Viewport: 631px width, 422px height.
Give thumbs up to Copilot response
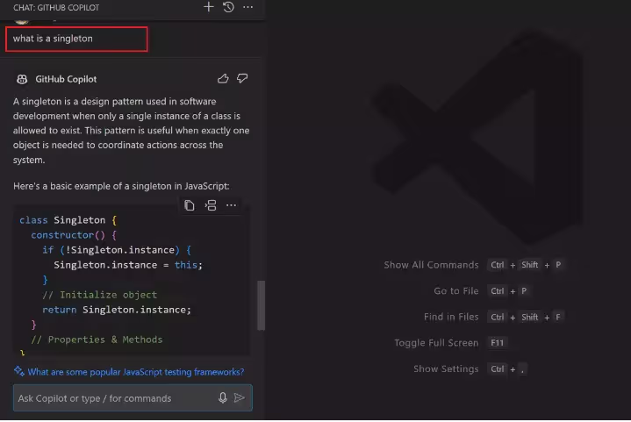pyautogui.click(x=223, y=78)
